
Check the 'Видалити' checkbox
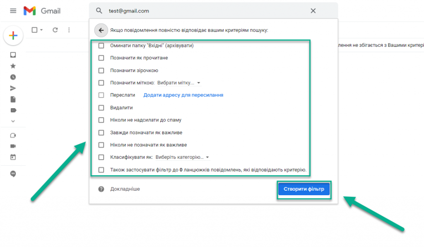101,108
